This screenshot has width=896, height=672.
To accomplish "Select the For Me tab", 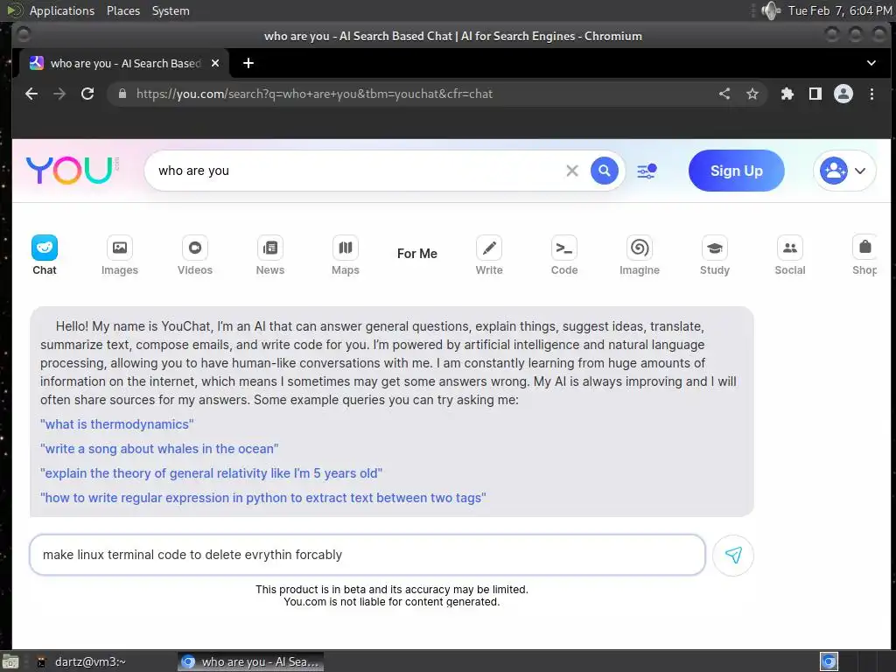I will 417,254.
